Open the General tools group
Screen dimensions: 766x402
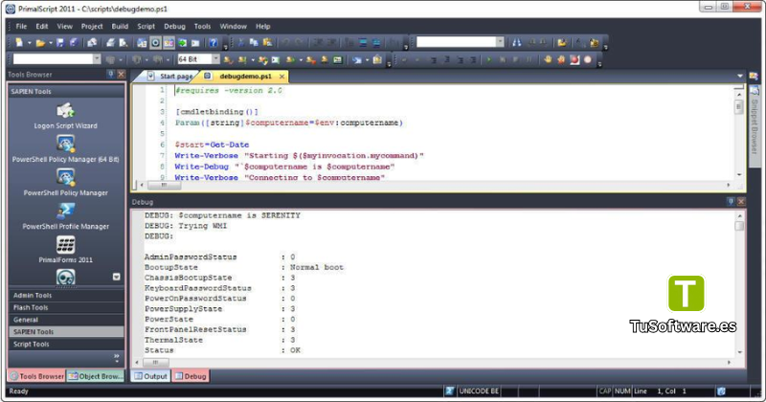pos(66,320)
